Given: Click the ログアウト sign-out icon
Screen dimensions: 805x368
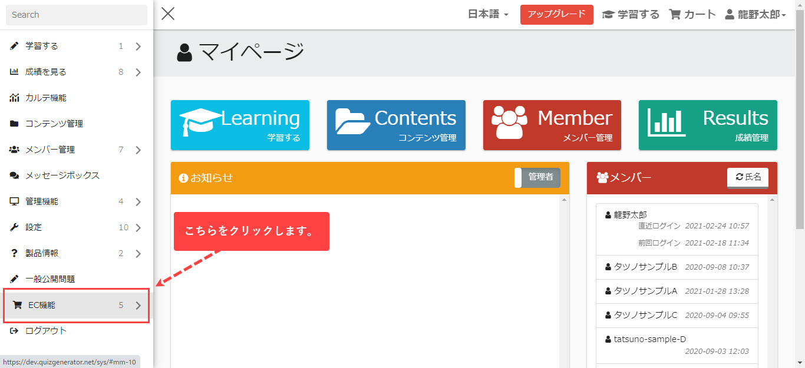Looking at the screenshot, I should pos(14,331).
